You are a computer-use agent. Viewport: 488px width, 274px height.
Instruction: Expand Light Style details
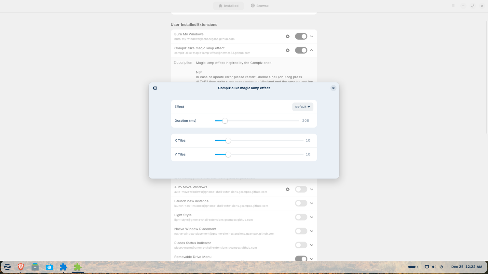pyautogui.click(x=312, y=217)
